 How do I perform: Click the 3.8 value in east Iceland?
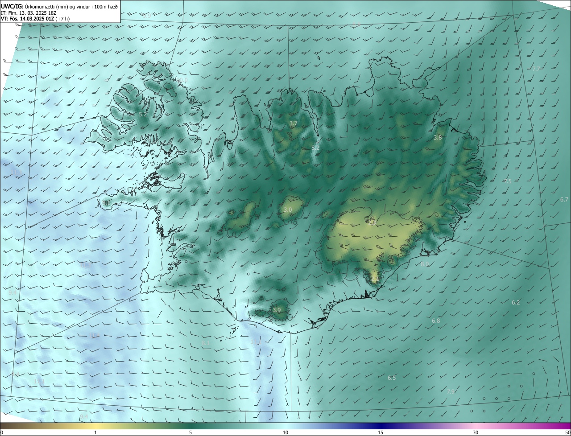pos(438,138)
